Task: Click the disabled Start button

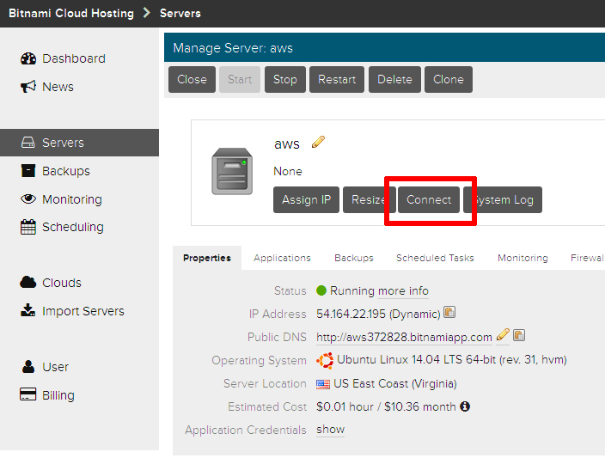Action: [240, 80]
